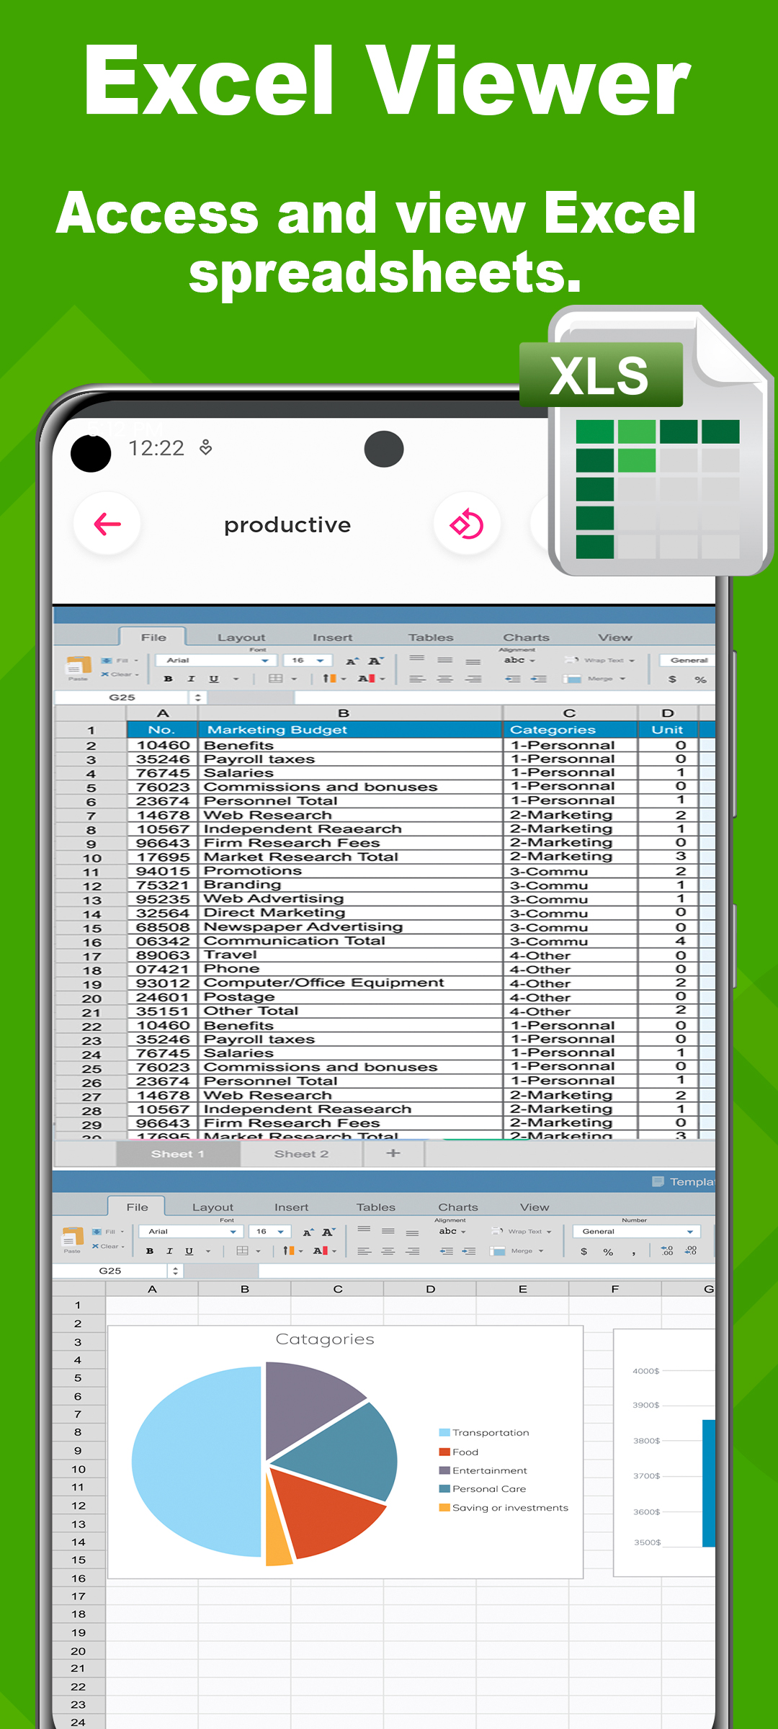Toggle Italic in Marketing Budget sheet toolbar
Image resolution: width=778 pixels, height=1729 pixels.
(x=191, y=679)
